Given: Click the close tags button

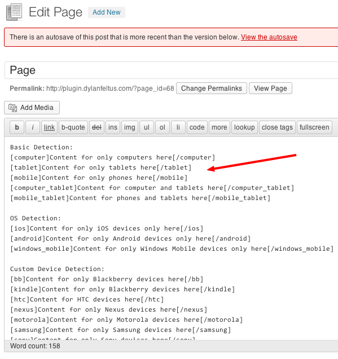Looking at the screenshot, I should coord(277,127).
